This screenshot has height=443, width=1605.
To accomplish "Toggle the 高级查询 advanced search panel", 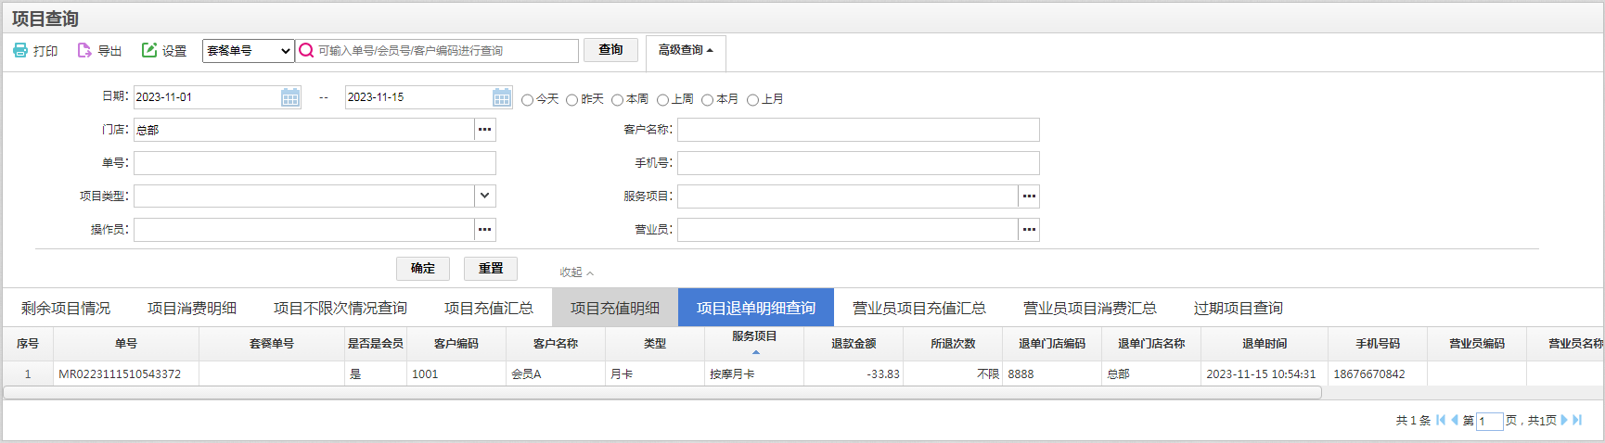I will pyautogui.click(x=686, y=50).
